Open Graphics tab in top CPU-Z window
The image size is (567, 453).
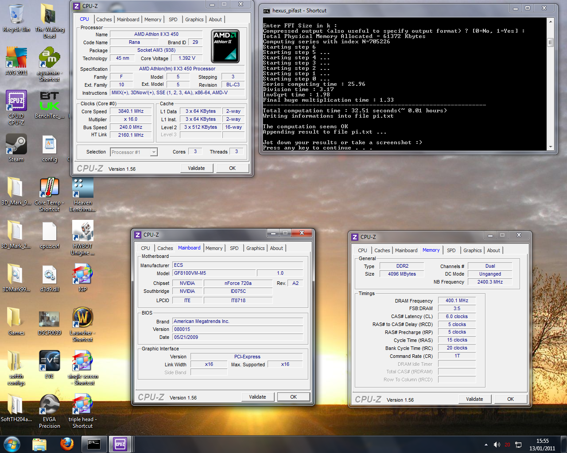[x=194, y=19]
